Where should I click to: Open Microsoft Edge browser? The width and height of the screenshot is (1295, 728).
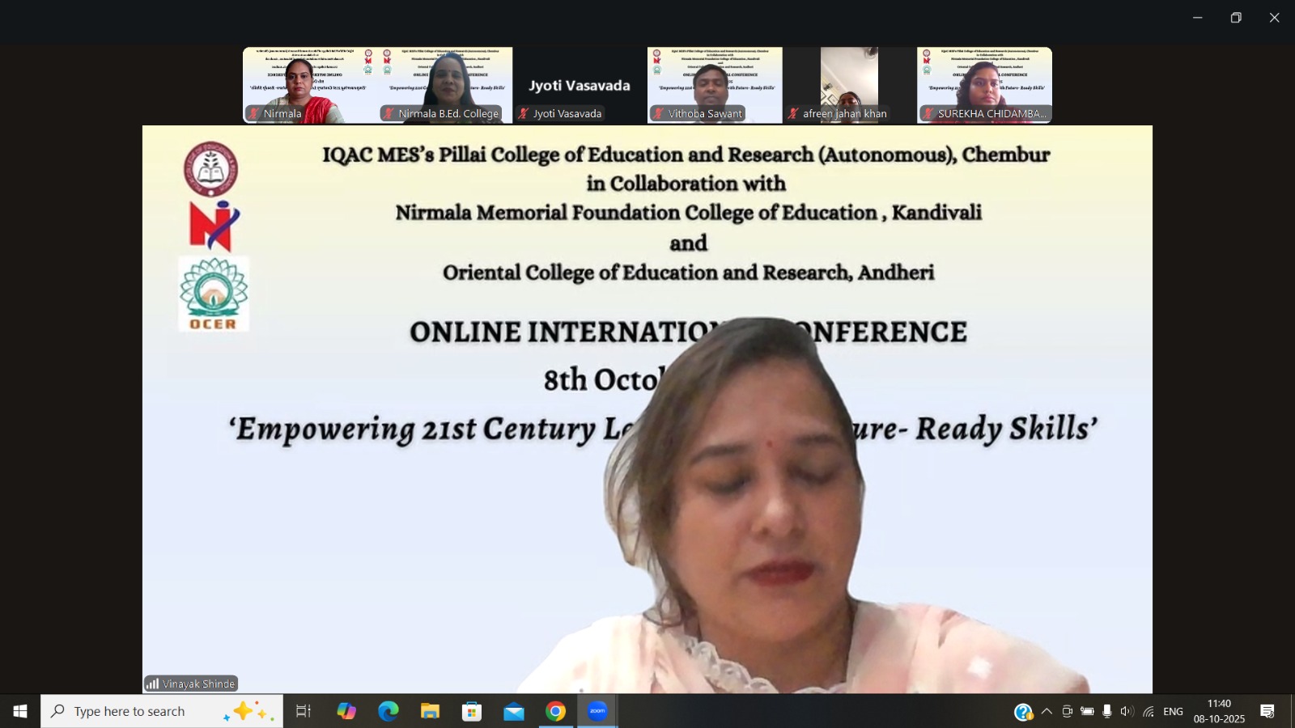[x=388, y=712]
